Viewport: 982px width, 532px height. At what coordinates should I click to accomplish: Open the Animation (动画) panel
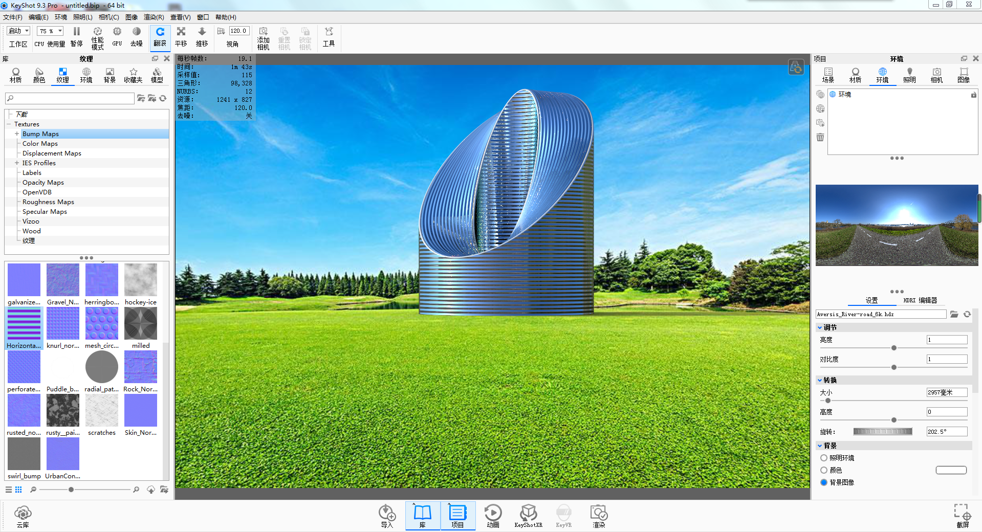pos(493,516)
